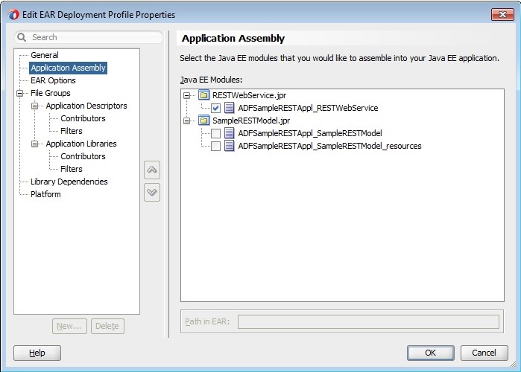Click the ADFSampleRESTAppl_SampleRESTModel module icon
This screenshot has height=372, width=521.
pos(229,133)
